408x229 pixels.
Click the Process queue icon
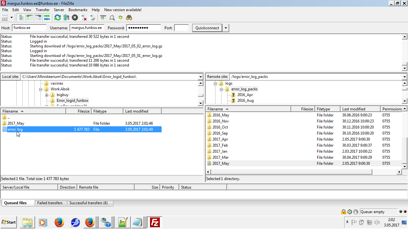click(x=66, y=17)
